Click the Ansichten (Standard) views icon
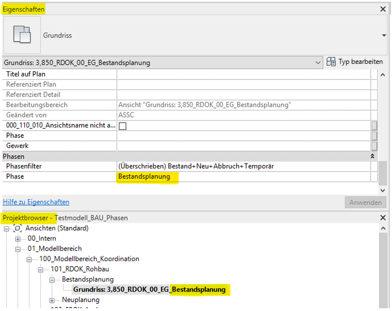Viewport: 392px width, 311px height. click(x=18, y=228)
